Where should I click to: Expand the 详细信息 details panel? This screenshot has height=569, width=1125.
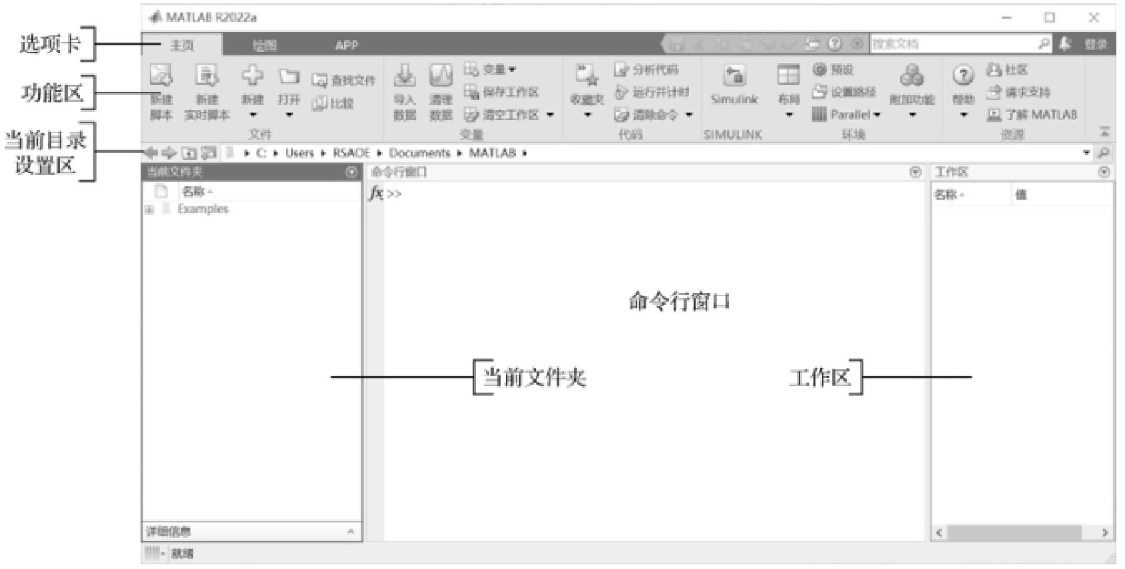350,531
